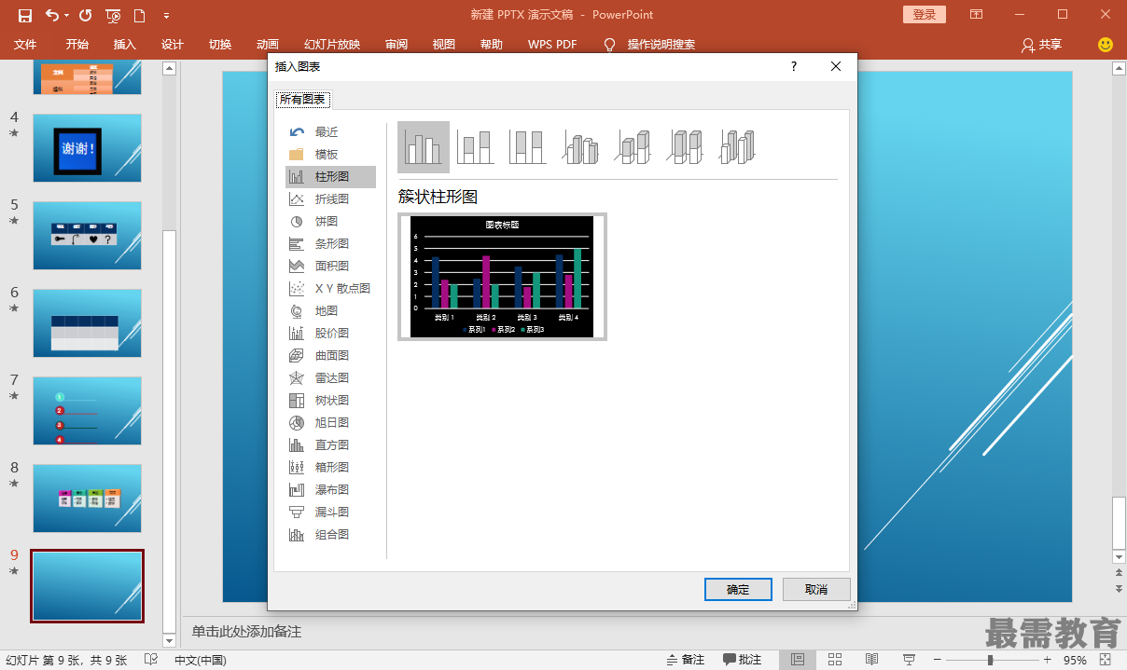Screen dimensions: 1127x670
Task: Select the 地图 map chart category
Action: (330, 311)
